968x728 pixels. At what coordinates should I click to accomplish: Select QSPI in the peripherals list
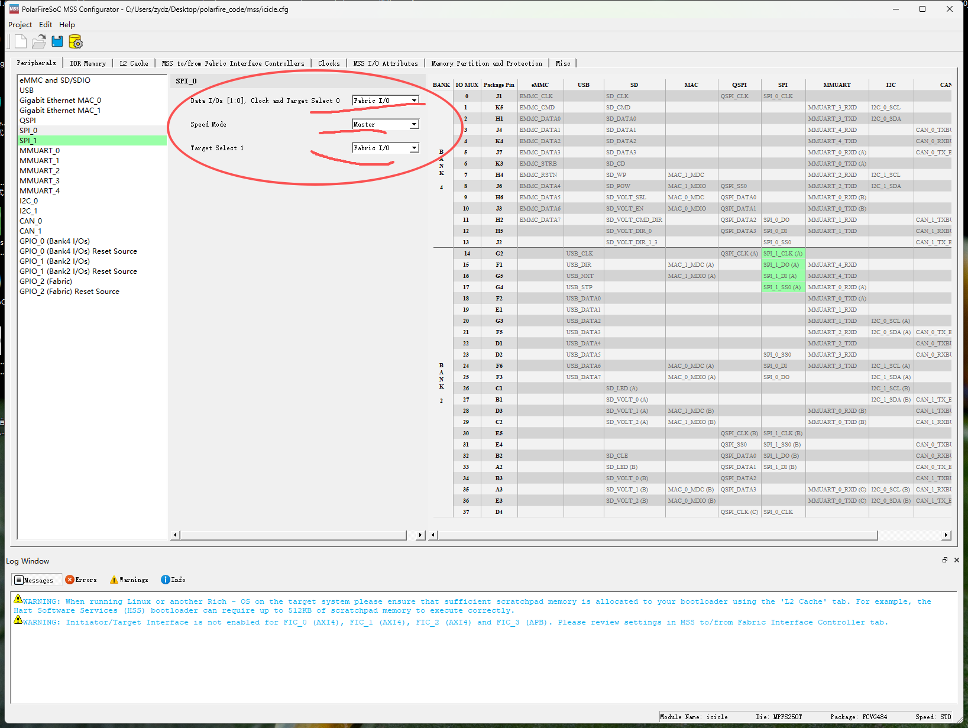click(92, 121)
